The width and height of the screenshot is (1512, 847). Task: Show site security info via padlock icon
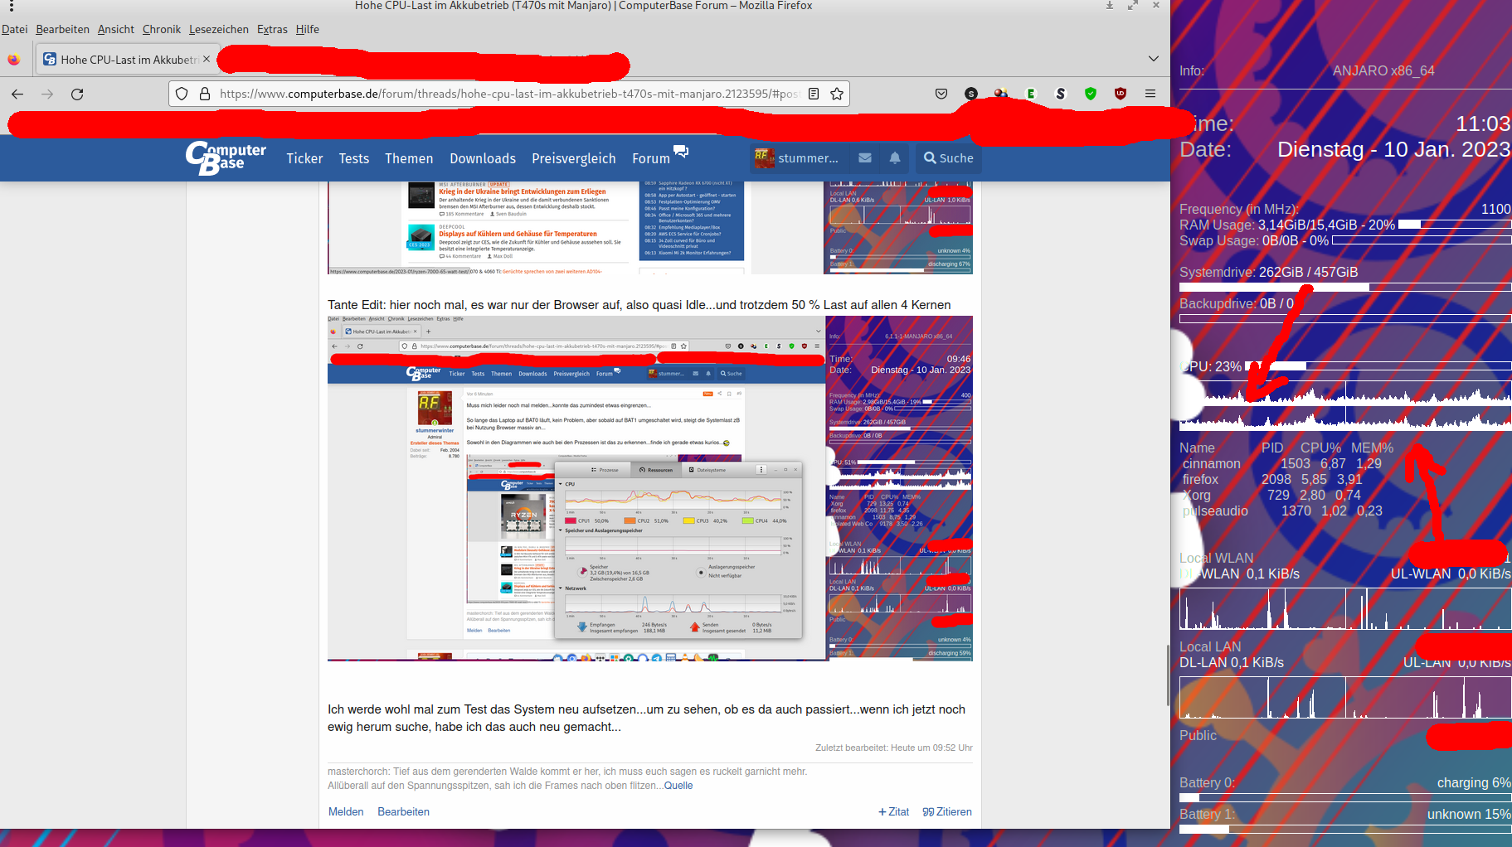pos(205,94)
